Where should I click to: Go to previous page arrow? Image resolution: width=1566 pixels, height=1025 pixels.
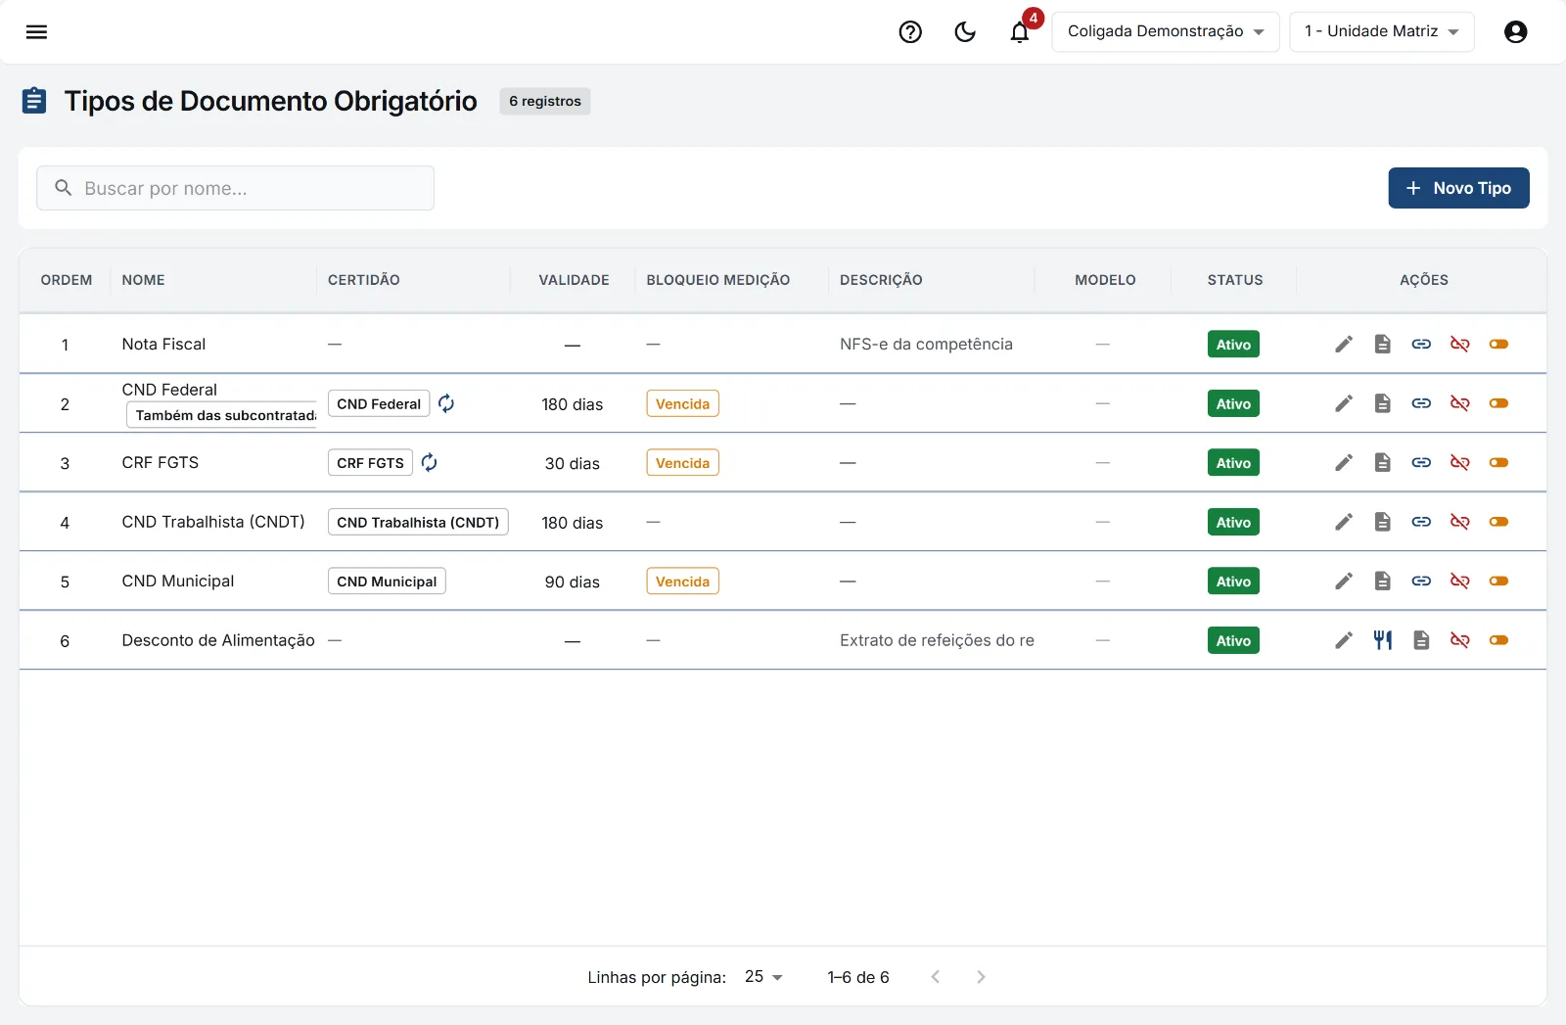click(x=936, y=977)
